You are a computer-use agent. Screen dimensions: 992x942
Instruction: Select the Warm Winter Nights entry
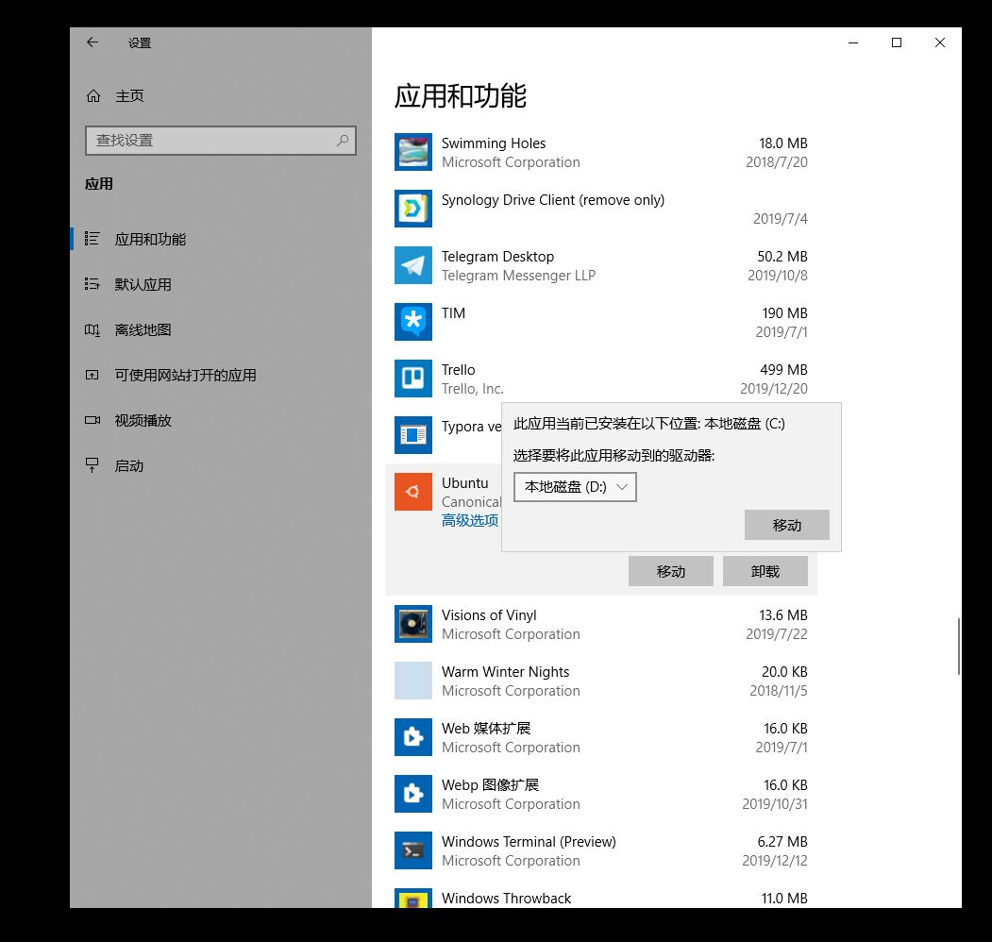coord(601,681)
